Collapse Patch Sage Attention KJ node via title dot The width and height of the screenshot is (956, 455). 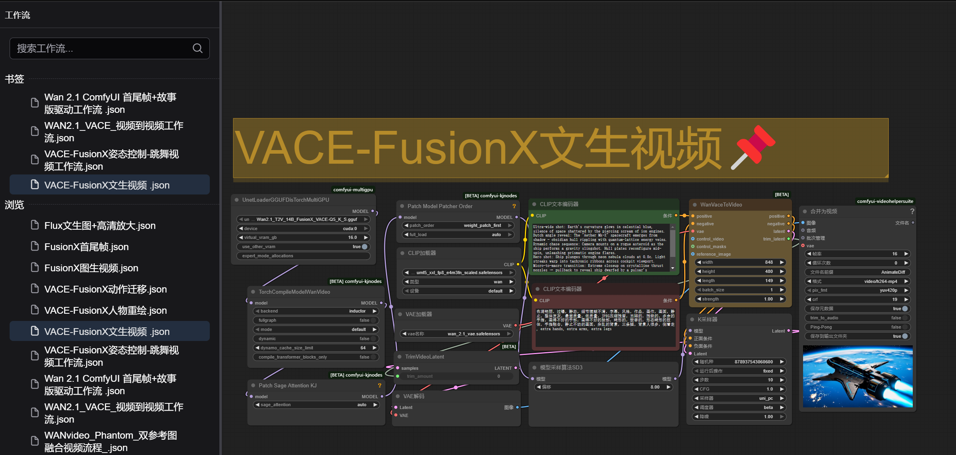pos(253,385)
